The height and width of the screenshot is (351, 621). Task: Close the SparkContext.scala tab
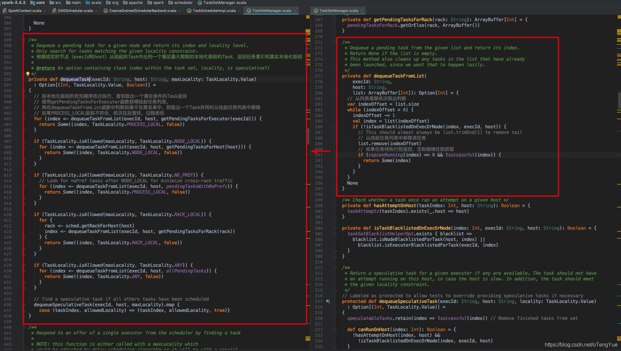click(45, 11)
